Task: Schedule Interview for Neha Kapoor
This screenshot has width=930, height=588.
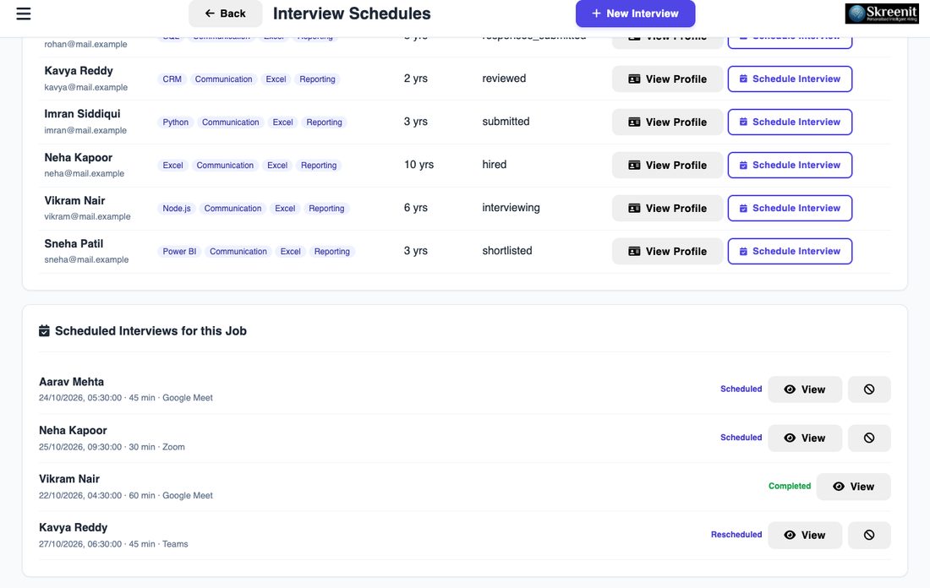Action: click(x=790, y=166)
